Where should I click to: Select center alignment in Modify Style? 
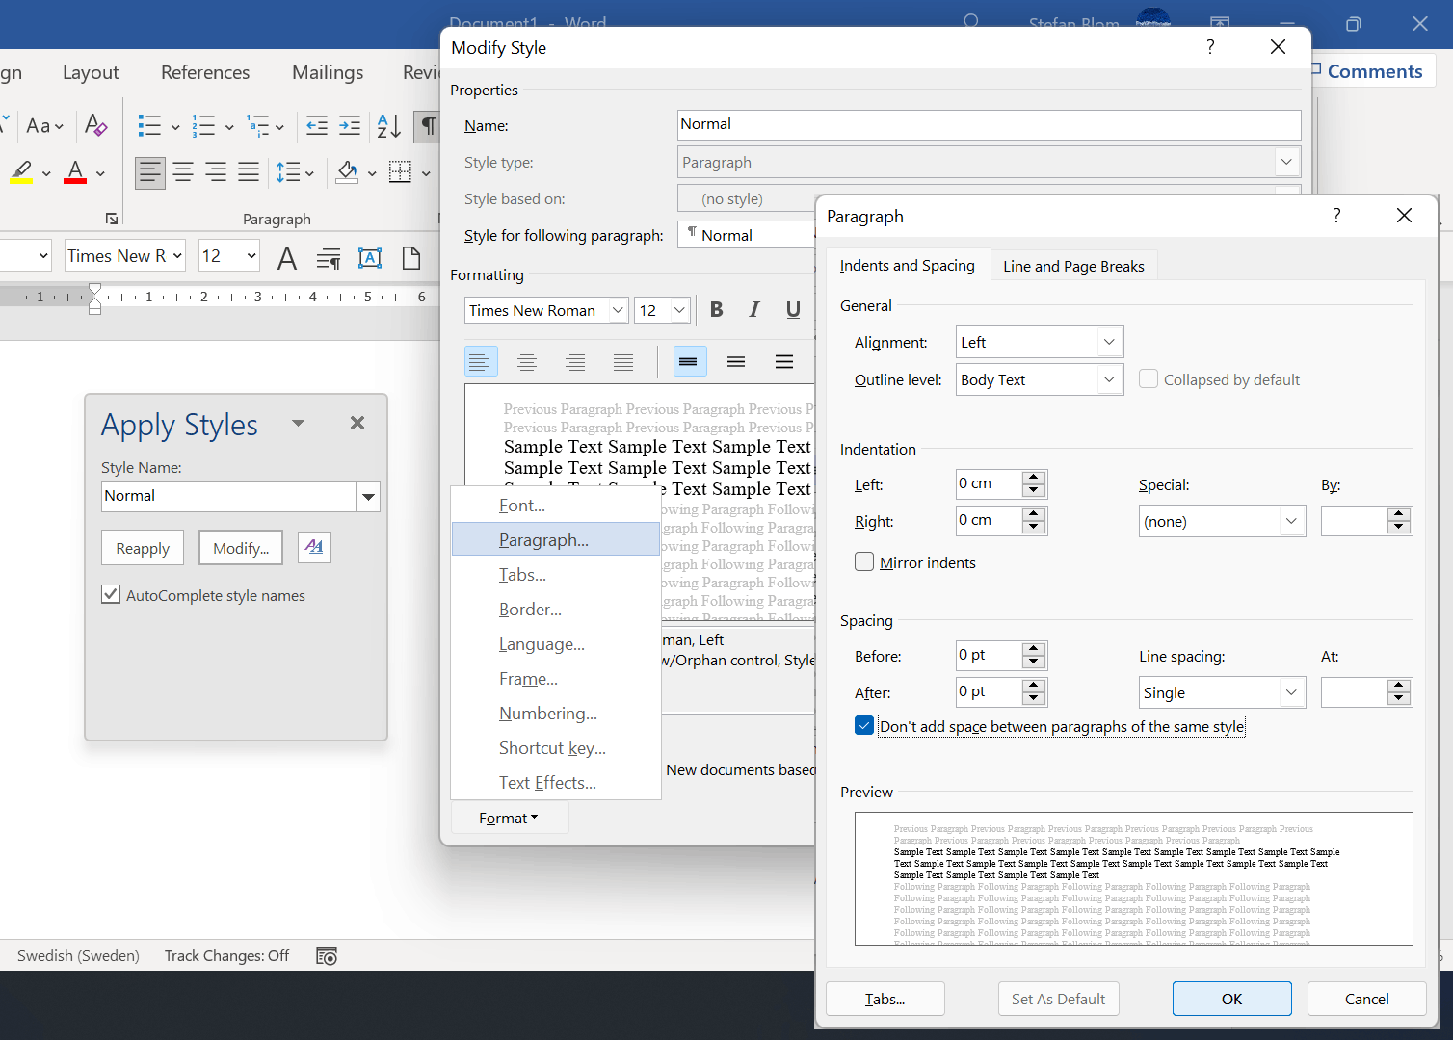click(x=527, y=361)
